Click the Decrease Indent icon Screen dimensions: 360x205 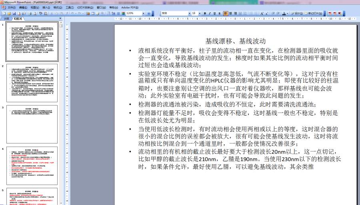click(x=273, y=14)
